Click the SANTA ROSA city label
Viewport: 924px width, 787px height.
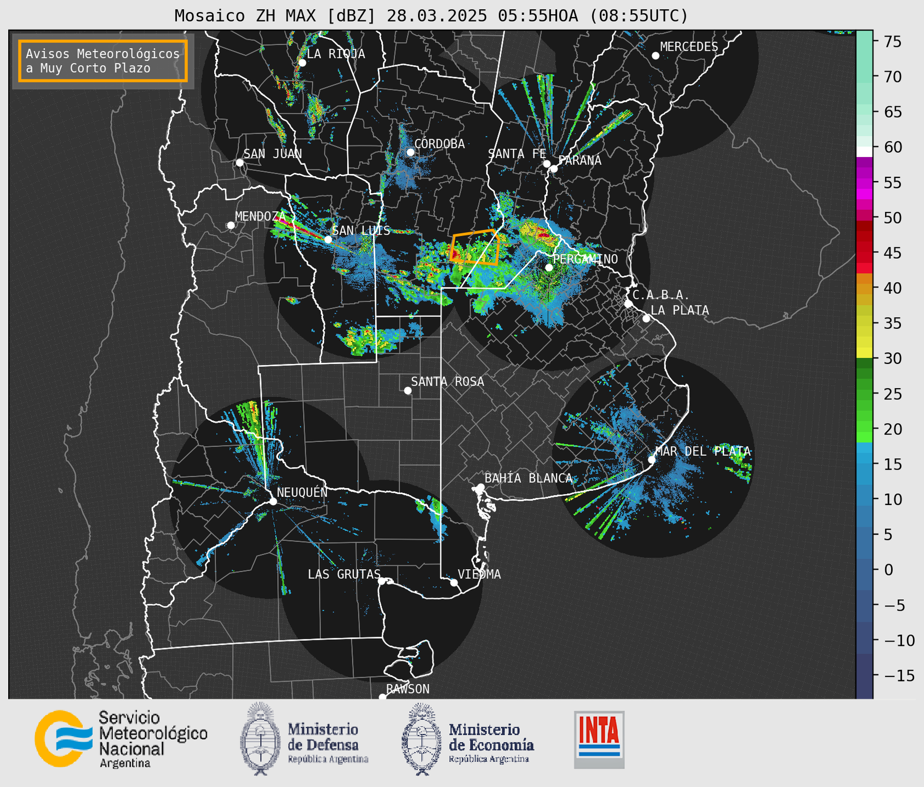447,381
